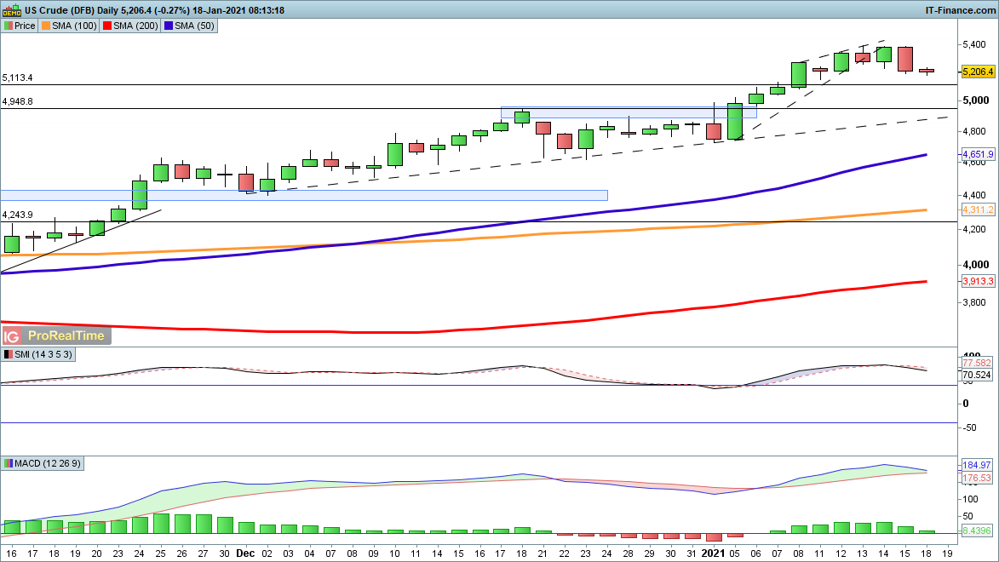Click the 4,651.9 SMA 50 value label
999x562 pixels.
[x=978, y=154]
